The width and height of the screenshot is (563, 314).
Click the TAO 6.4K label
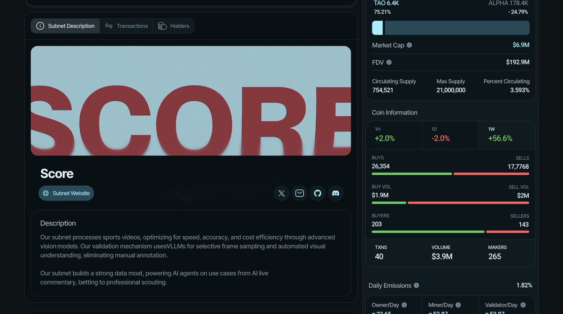tap(387, 3)
